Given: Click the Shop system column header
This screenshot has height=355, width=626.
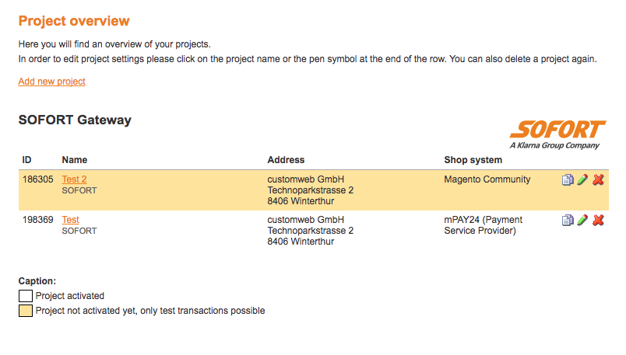Looking at the screenshot, I should tap(473, 160).
